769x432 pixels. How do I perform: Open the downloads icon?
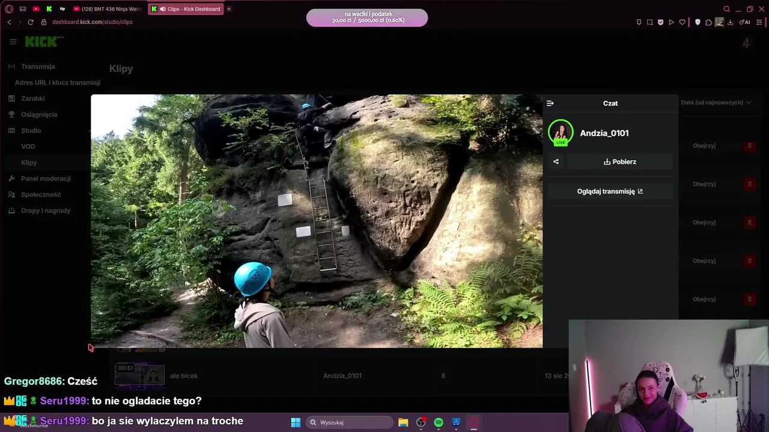tap(730, 22)
